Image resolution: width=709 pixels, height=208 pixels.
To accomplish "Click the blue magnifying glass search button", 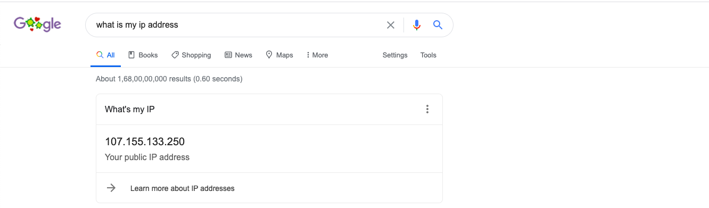I will [x=438, y=24].
